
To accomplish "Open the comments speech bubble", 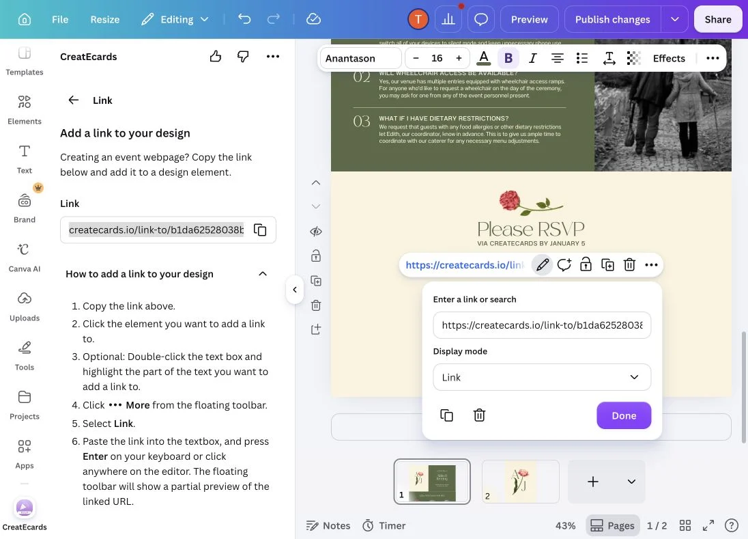I will tap(481, 20).
